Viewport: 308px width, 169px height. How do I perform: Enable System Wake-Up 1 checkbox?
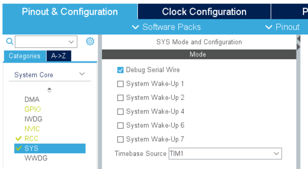(x=120, y=84)
